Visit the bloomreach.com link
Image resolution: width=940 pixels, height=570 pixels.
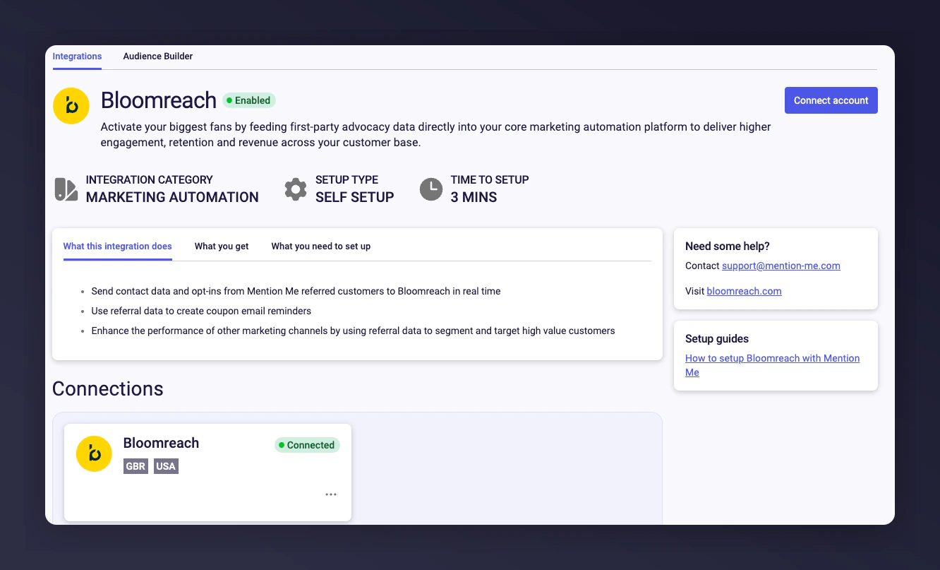pos(744,291)
